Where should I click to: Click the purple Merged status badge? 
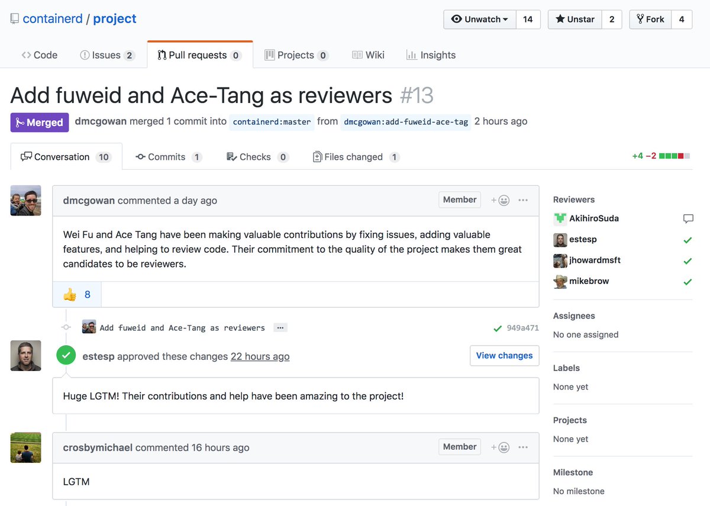pos(40,123)
